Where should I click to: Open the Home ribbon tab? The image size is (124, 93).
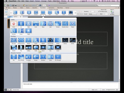[8, 8]
